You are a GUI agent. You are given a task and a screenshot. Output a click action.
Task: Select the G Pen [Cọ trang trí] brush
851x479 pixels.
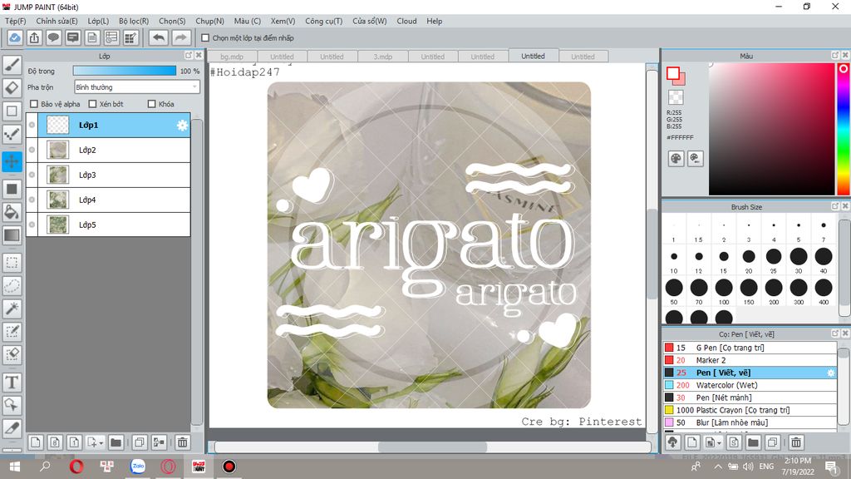(x=750, y=348)
